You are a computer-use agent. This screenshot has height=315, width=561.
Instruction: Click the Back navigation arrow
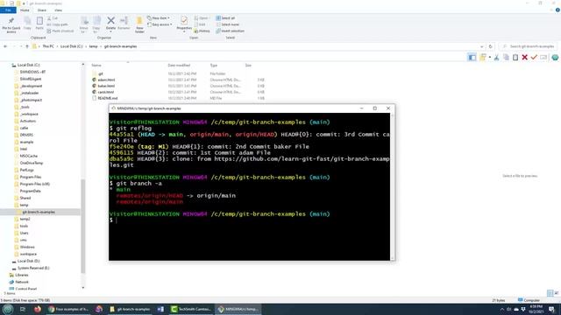point(5,46)
